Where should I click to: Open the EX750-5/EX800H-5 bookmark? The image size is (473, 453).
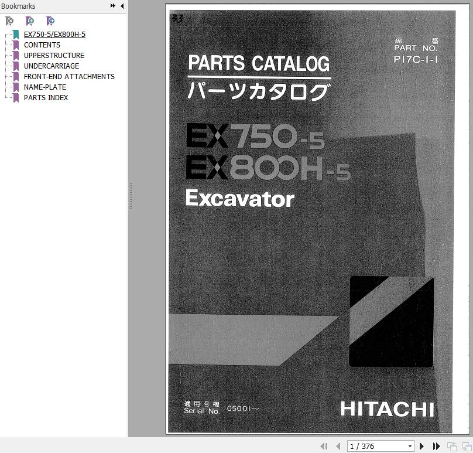tap(54, 35)
